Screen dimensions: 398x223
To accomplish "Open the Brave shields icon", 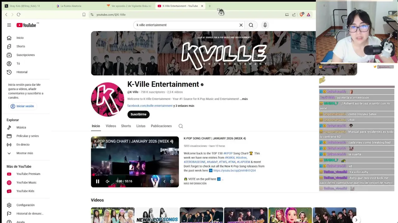I will point(302,15).
